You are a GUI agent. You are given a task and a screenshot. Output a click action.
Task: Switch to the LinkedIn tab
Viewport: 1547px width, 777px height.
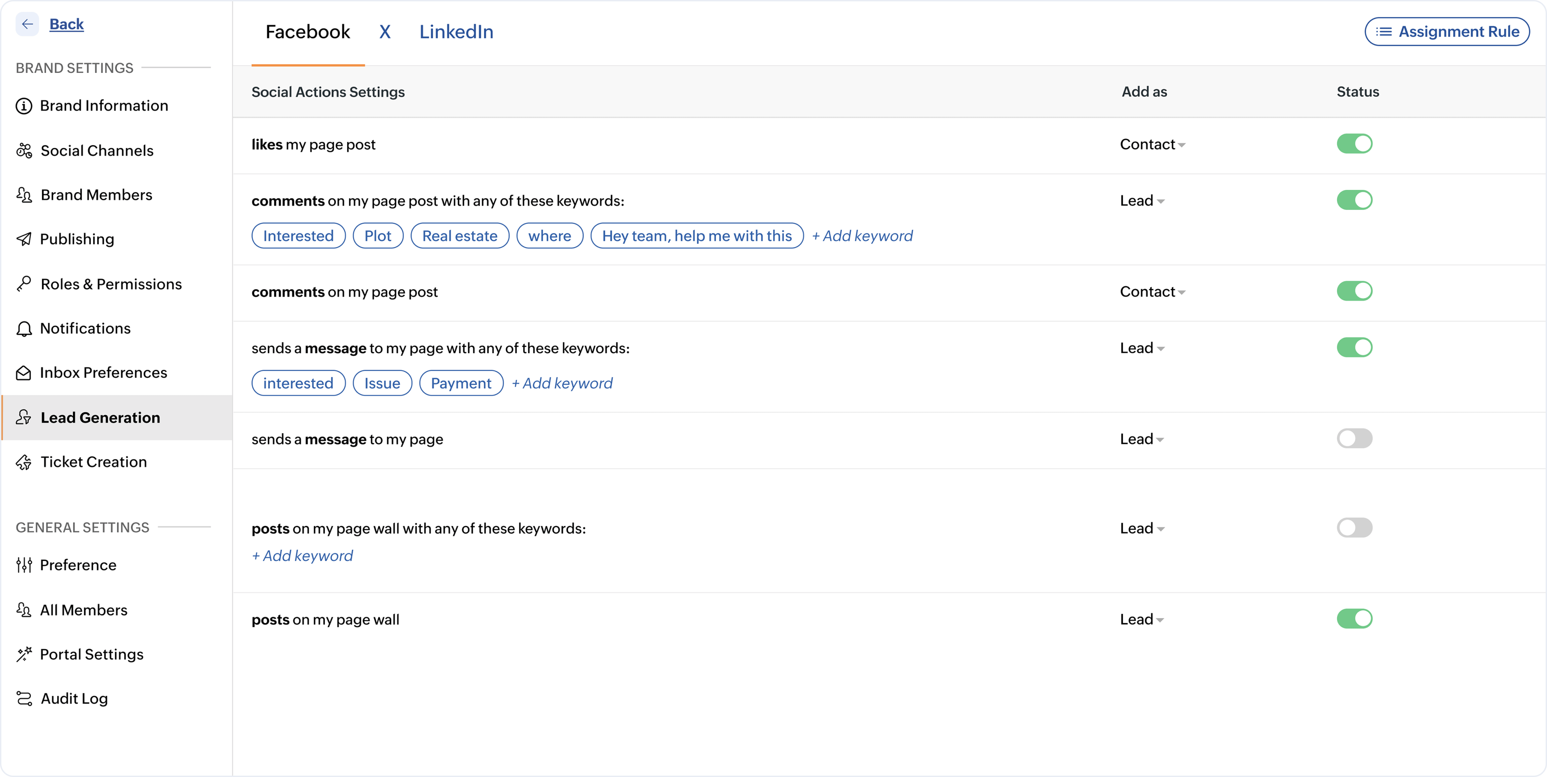tap(456, 31)
